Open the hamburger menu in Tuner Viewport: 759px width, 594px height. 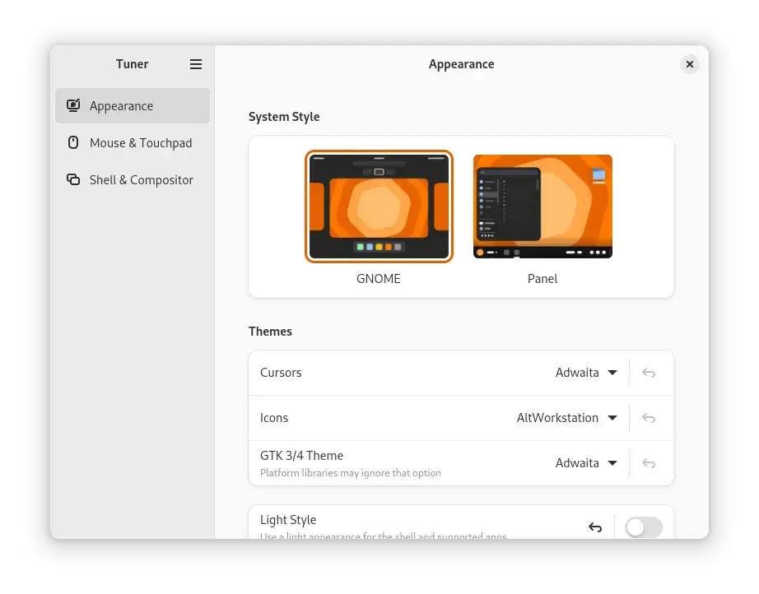(196, 63)
